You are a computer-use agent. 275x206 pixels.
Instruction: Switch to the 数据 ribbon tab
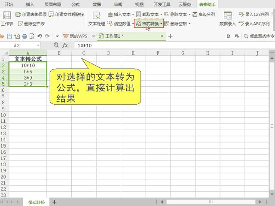(97, 4)
